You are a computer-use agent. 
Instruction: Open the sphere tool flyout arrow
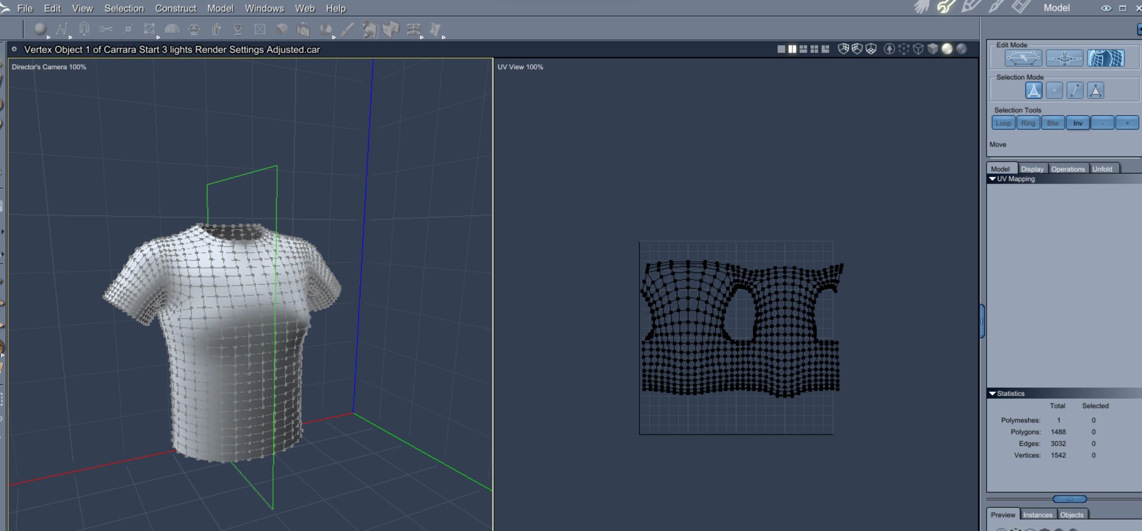point(48,38)
